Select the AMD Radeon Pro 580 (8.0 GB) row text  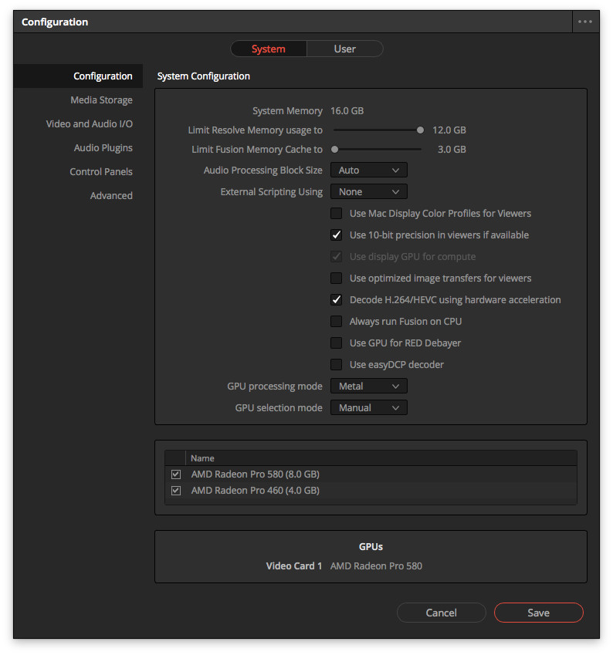click(255, 474)
